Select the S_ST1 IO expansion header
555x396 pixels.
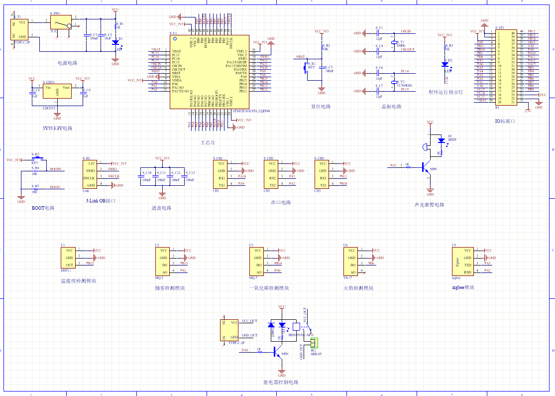click(506, 67)
